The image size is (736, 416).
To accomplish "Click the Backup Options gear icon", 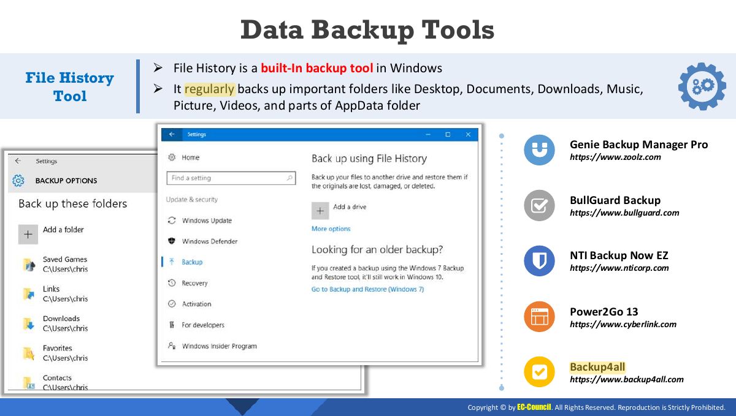I will coord(18,181).
